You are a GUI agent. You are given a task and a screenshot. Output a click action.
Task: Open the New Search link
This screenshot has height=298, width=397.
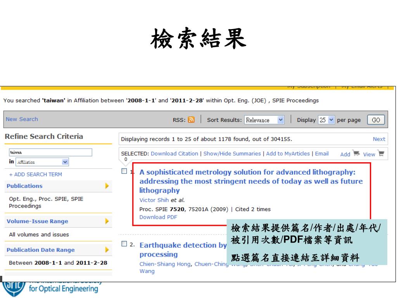click(22, 119)
